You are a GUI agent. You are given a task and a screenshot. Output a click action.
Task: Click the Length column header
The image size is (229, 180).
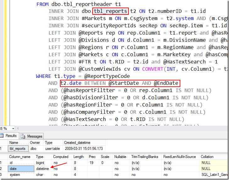[x=79, y=157]
